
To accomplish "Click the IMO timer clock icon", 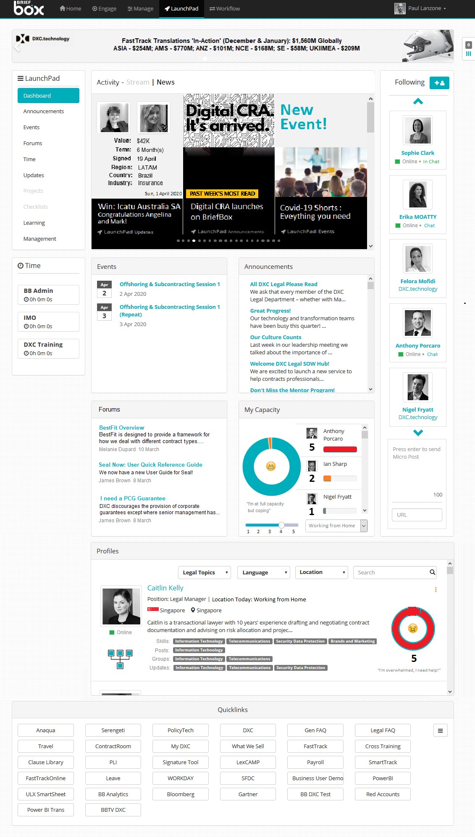I will point(26,327).
